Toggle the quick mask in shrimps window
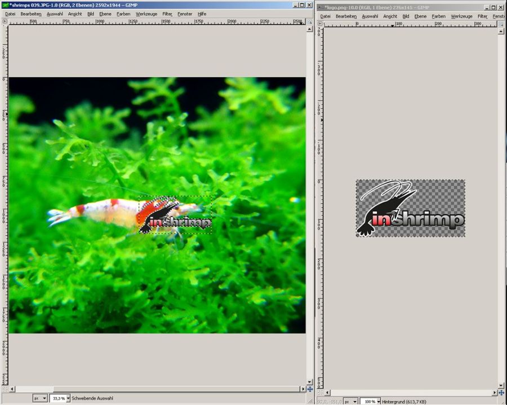The width and height of the screenshot is (507, 405). click(x=5, y=389)
